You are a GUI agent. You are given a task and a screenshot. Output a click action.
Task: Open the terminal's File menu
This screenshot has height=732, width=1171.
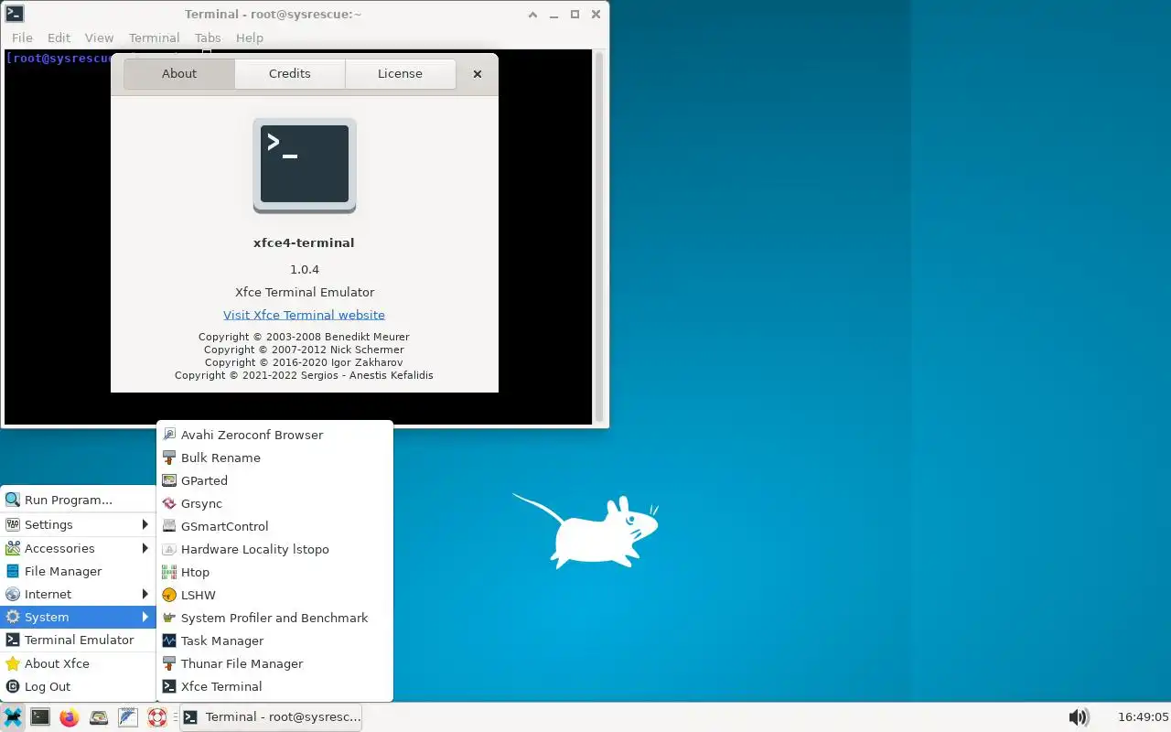pos(22,38)
